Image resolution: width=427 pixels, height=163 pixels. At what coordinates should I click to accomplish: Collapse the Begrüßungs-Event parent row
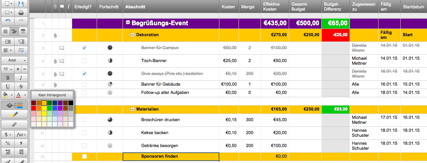click(128, 23)
